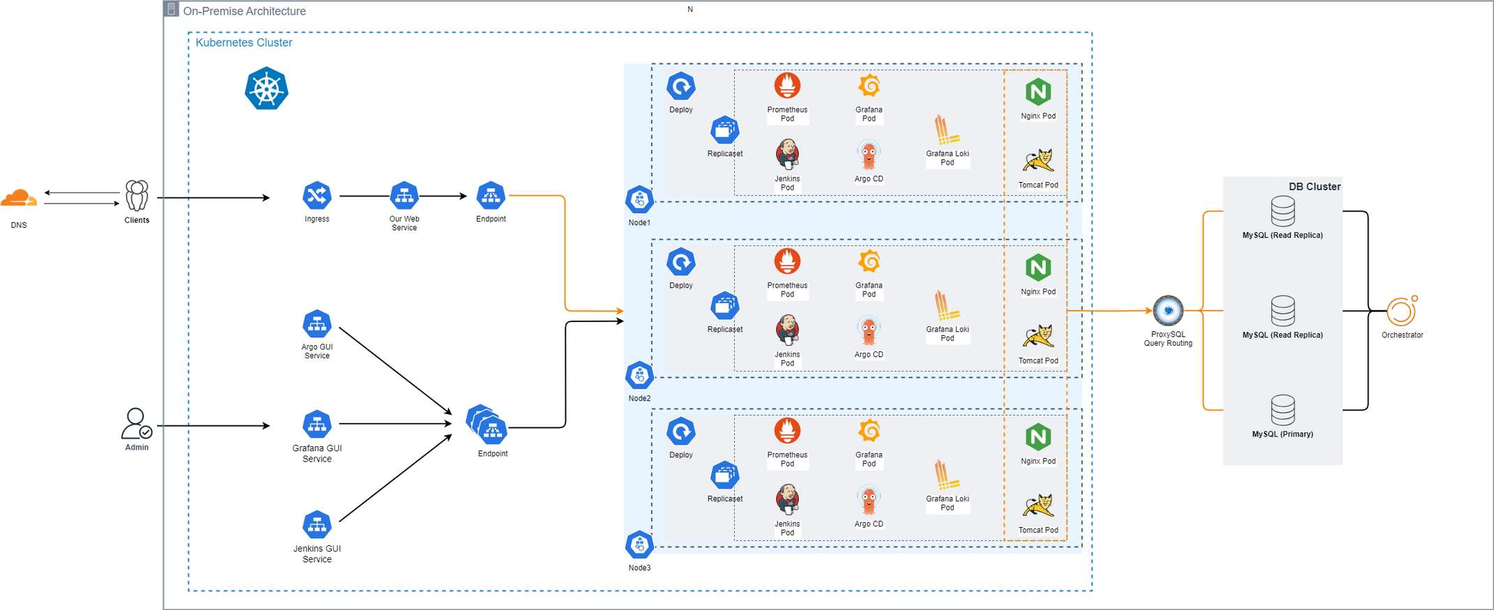Select the Grafana Pod icon in Node2

coord(869,262)
